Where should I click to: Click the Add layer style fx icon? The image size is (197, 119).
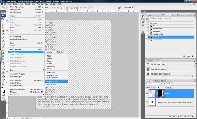click(x=174, y=116)
